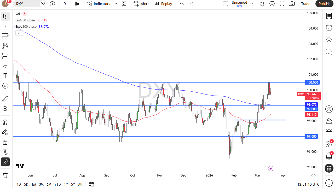The height and width of the screenshot is (188, 334).
Task: Select the cursor arrow tool
Action: (5, 16)
